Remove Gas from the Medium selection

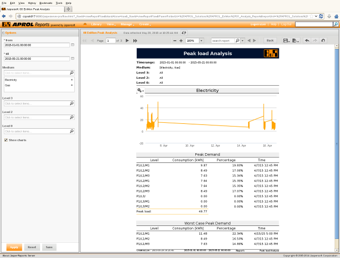click(72, 85)
